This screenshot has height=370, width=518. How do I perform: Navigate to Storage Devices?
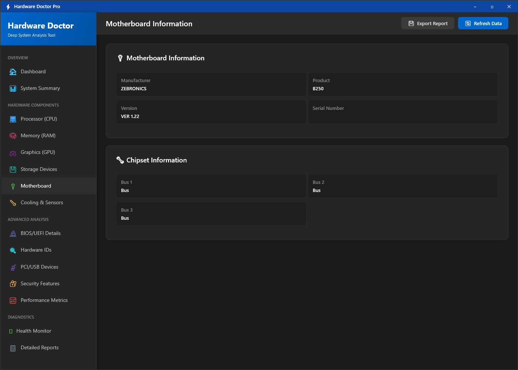(x=49, y=169)
